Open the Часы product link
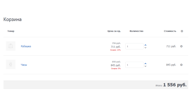 (x=24, y=65)
